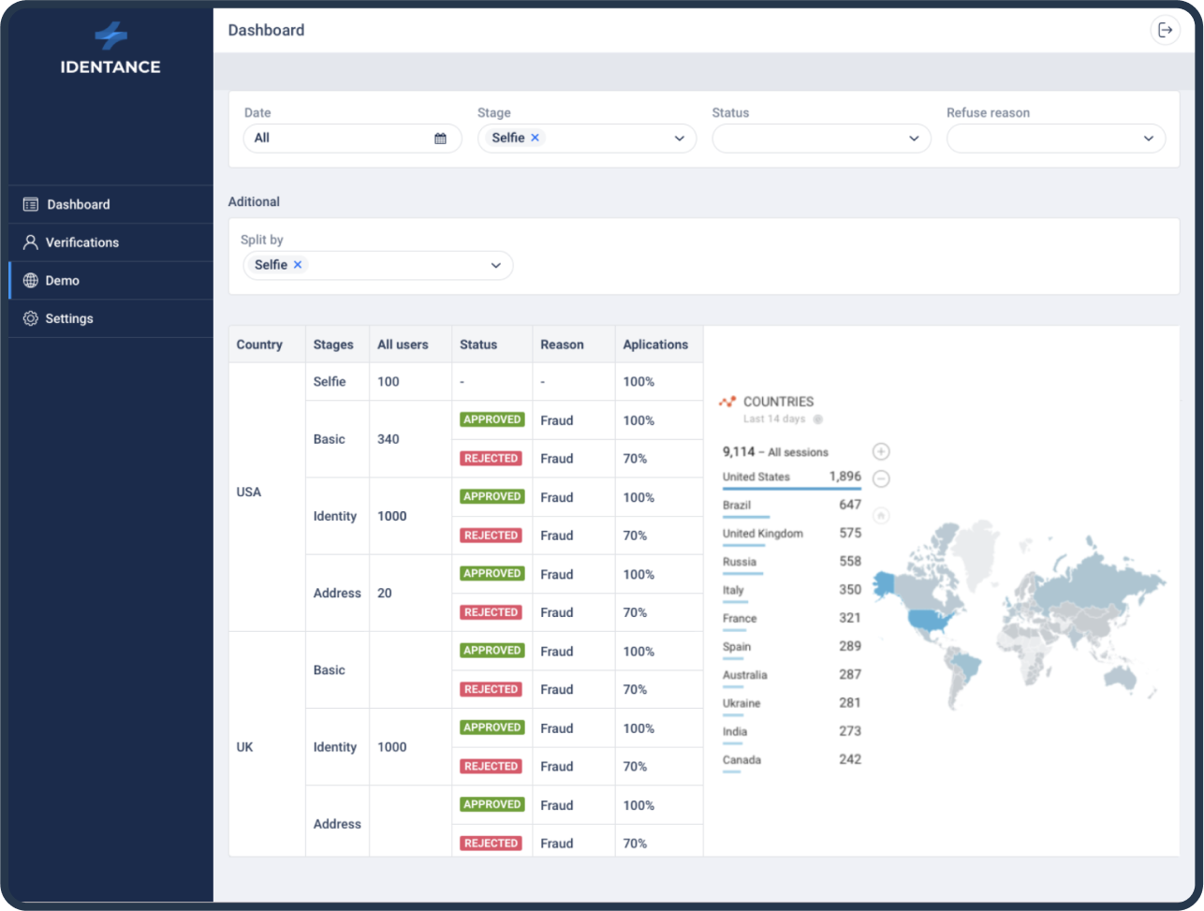The image size is (1204, 911).
Task: Click the info dot beside Last 14 days
Action: pyautogui.click(x=818, y=419)
